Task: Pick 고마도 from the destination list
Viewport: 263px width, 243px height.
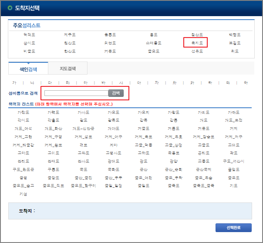Action: pyautogui.click(x=24, y=153)
